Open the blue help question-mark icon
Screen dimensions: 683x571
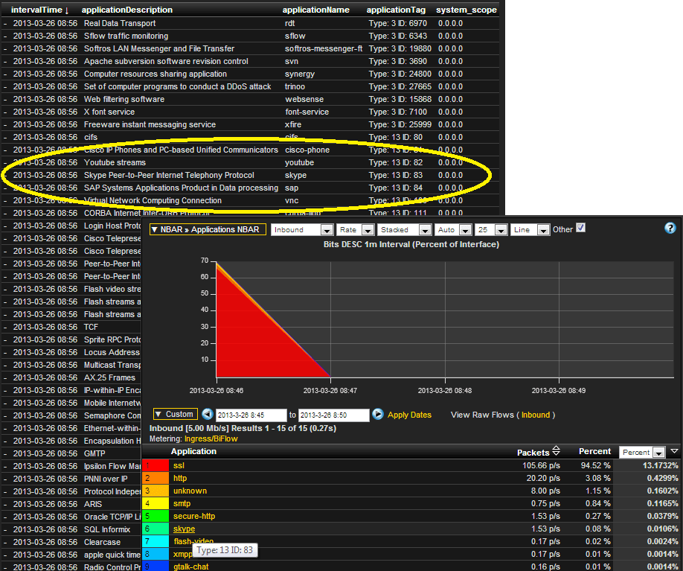tap(670, 228)
